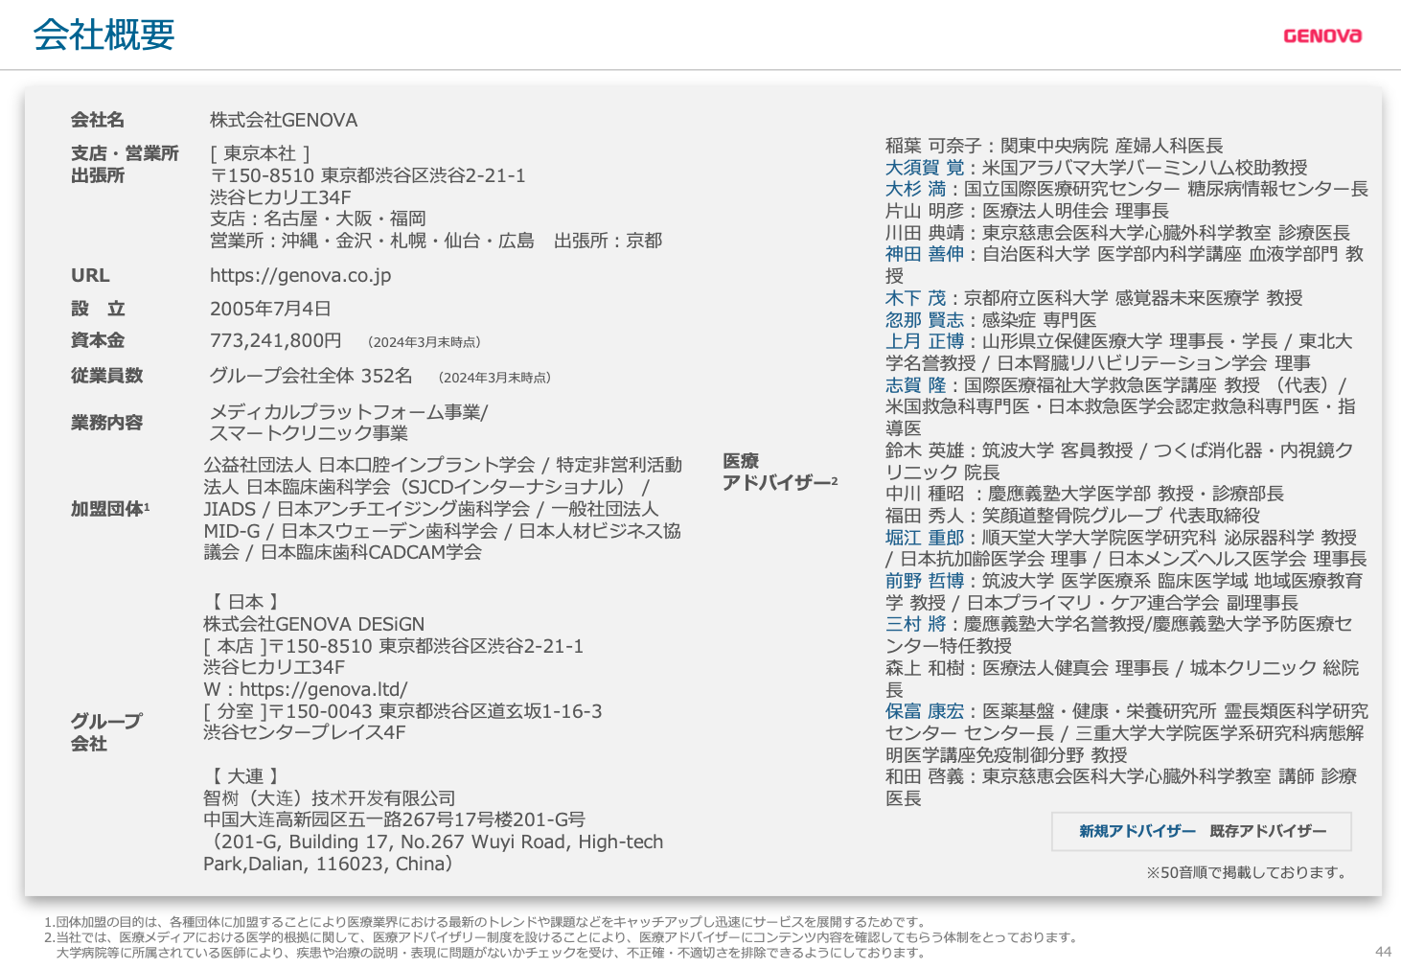Click the page number 44
Screen dimensions: 1401x969
[1383, 952]
